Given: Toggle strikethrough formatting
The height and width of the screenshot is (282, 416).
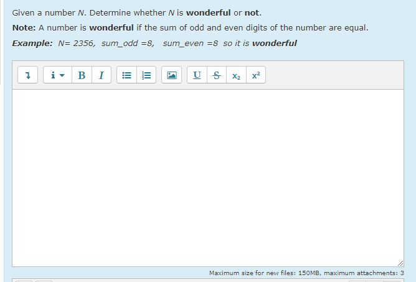Looking at the screenshot, I should point(217,75).
